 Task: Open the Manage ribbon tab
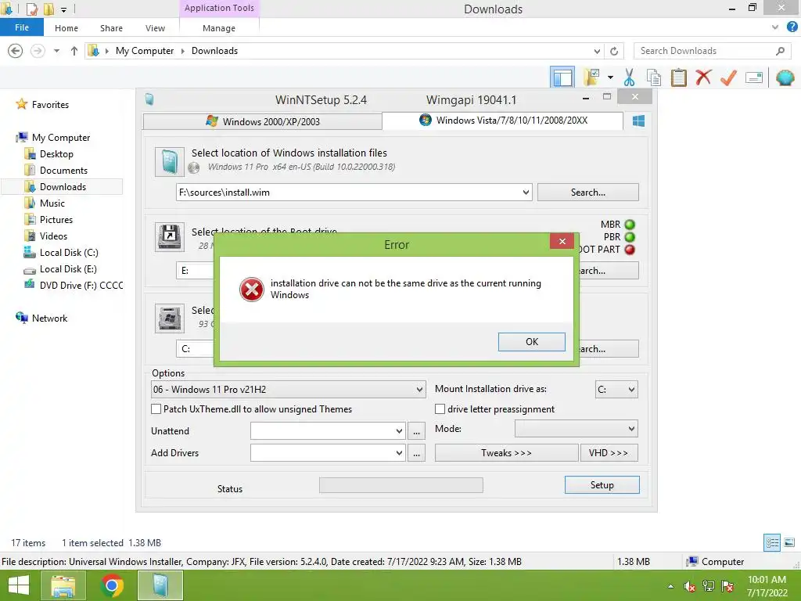click(219, 28)
